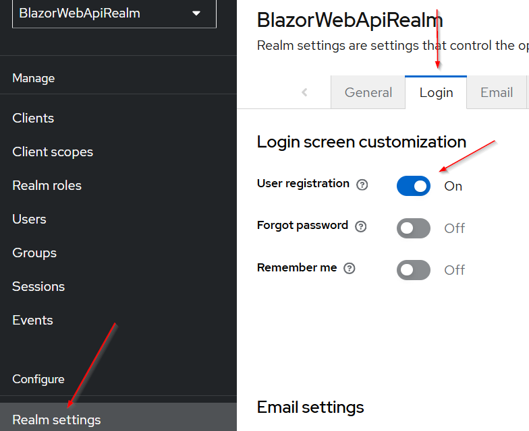The width and height of the screenshot is (529, 431).
Task: Switch to the General tab
Action: [368, 92]
